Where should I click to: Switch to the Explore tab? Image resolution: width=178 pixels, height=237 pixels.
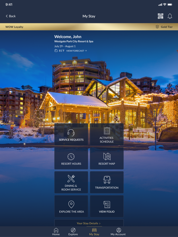[x=73, y=232]
